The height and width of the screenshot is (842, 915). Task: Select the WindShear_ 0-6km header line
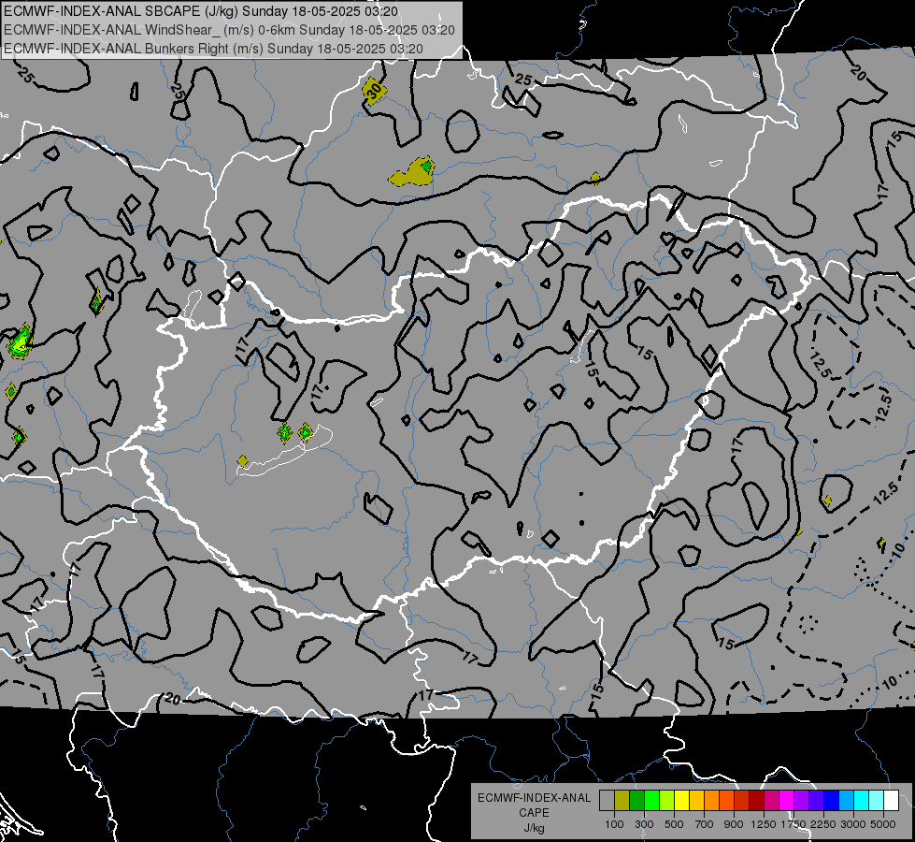point(229,30)
